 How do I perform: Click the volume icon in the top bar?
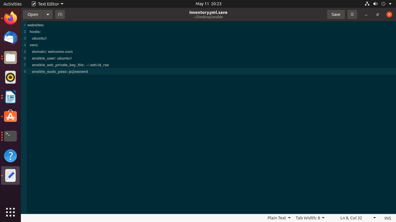point(375,4)
